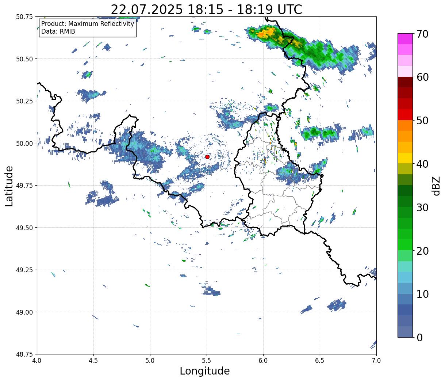Click the latitude tick label 49.00
The image size is (445, 380).
click(24, 312)
